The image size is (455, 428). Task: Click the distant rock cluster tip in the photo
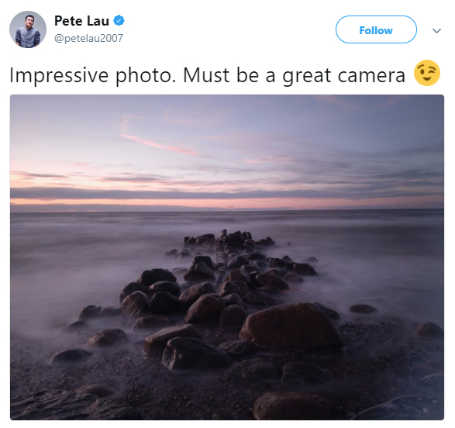click(x=229, y=237)
